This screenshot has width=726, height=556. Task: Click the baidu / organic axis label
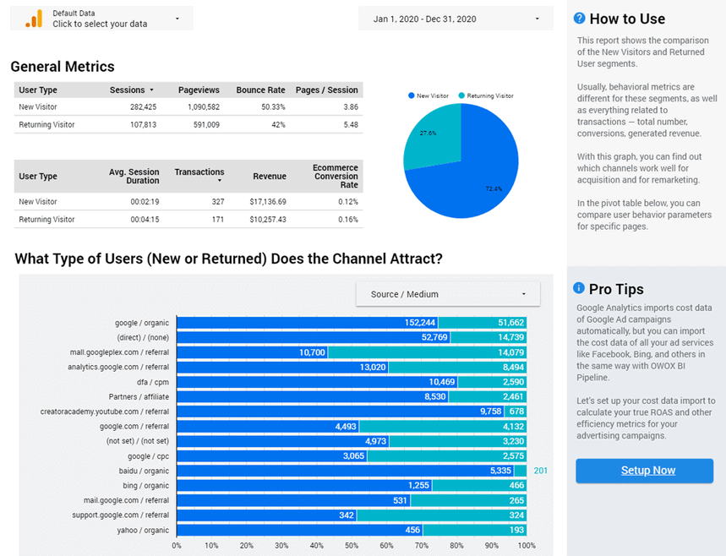tap(144, 471)
